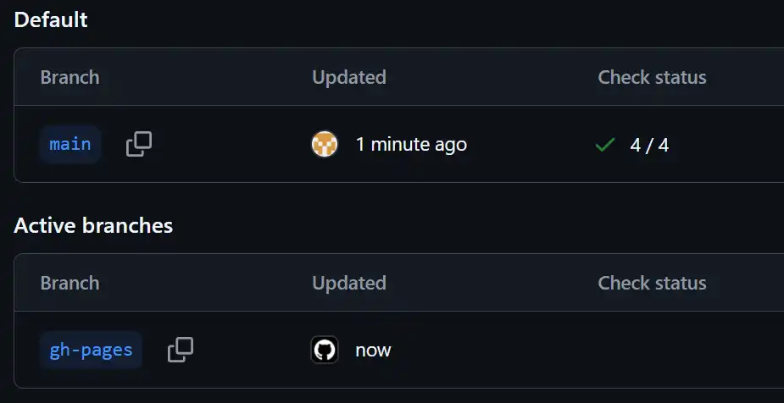The height and width of the screenshot is (403, 784).
Task: Click the Active branches section heading
Action: [x=93, y=226]
